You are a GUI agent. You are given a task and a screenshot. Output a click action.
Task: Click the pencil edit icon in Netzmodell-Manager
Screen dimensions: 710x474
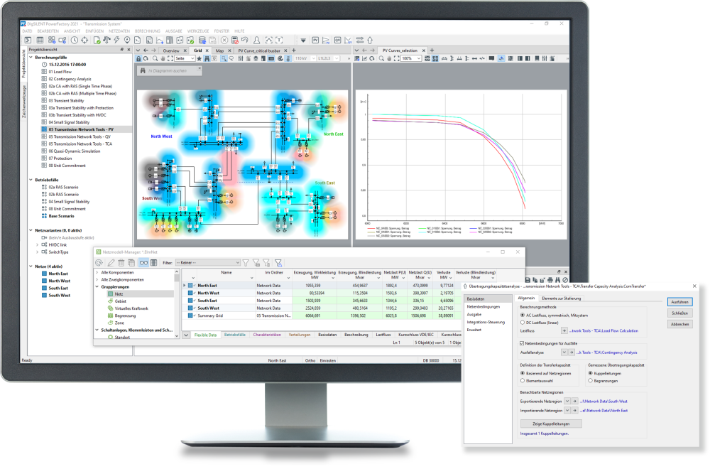point(111,263)
